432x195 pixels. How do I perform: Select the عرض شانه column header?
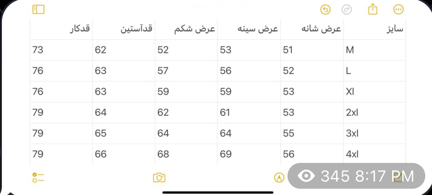click(x=312, y=29)
